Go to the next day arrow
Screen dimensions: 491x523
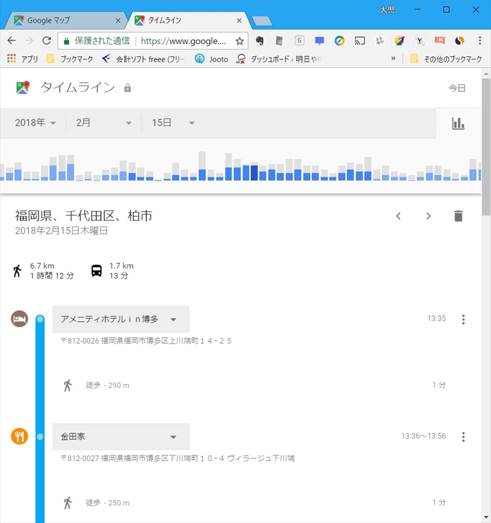428,216
